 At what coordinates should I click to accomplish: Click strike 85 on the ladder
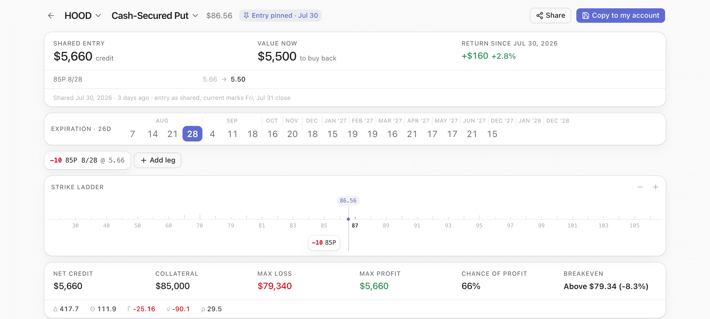[324, 226]
